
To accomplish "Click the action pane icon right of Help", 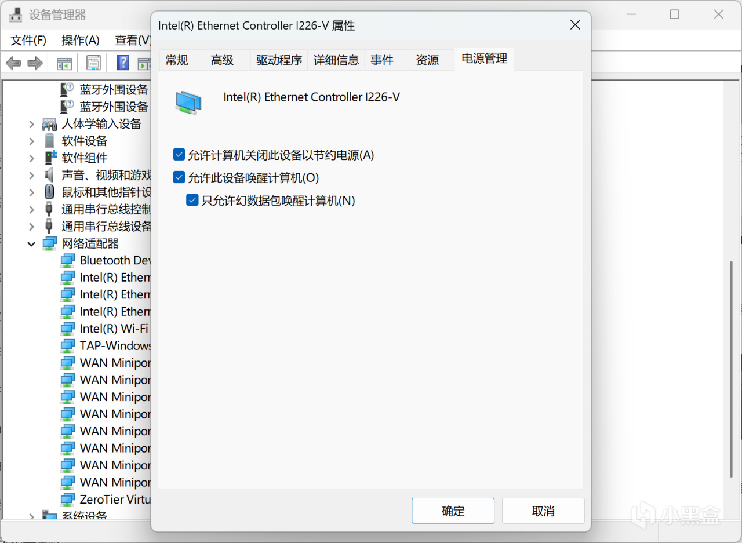I will (x=144, y=63).
